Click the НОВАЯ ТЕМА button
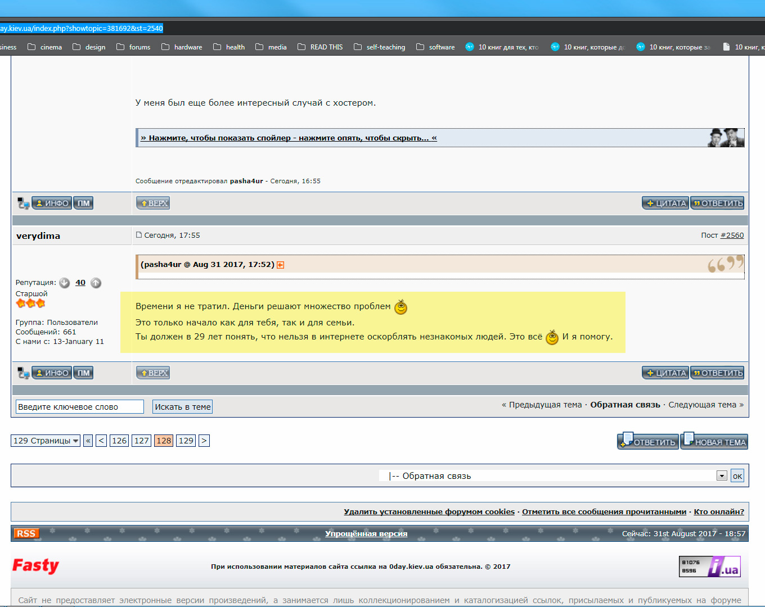This screenshot has height=607, width=765. [x=714, y=441]
